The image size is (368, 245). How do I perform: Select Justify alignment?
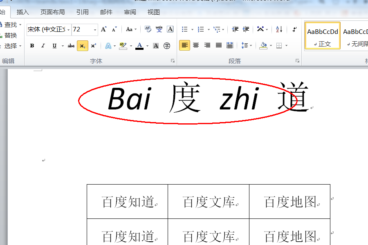(219, 45)
